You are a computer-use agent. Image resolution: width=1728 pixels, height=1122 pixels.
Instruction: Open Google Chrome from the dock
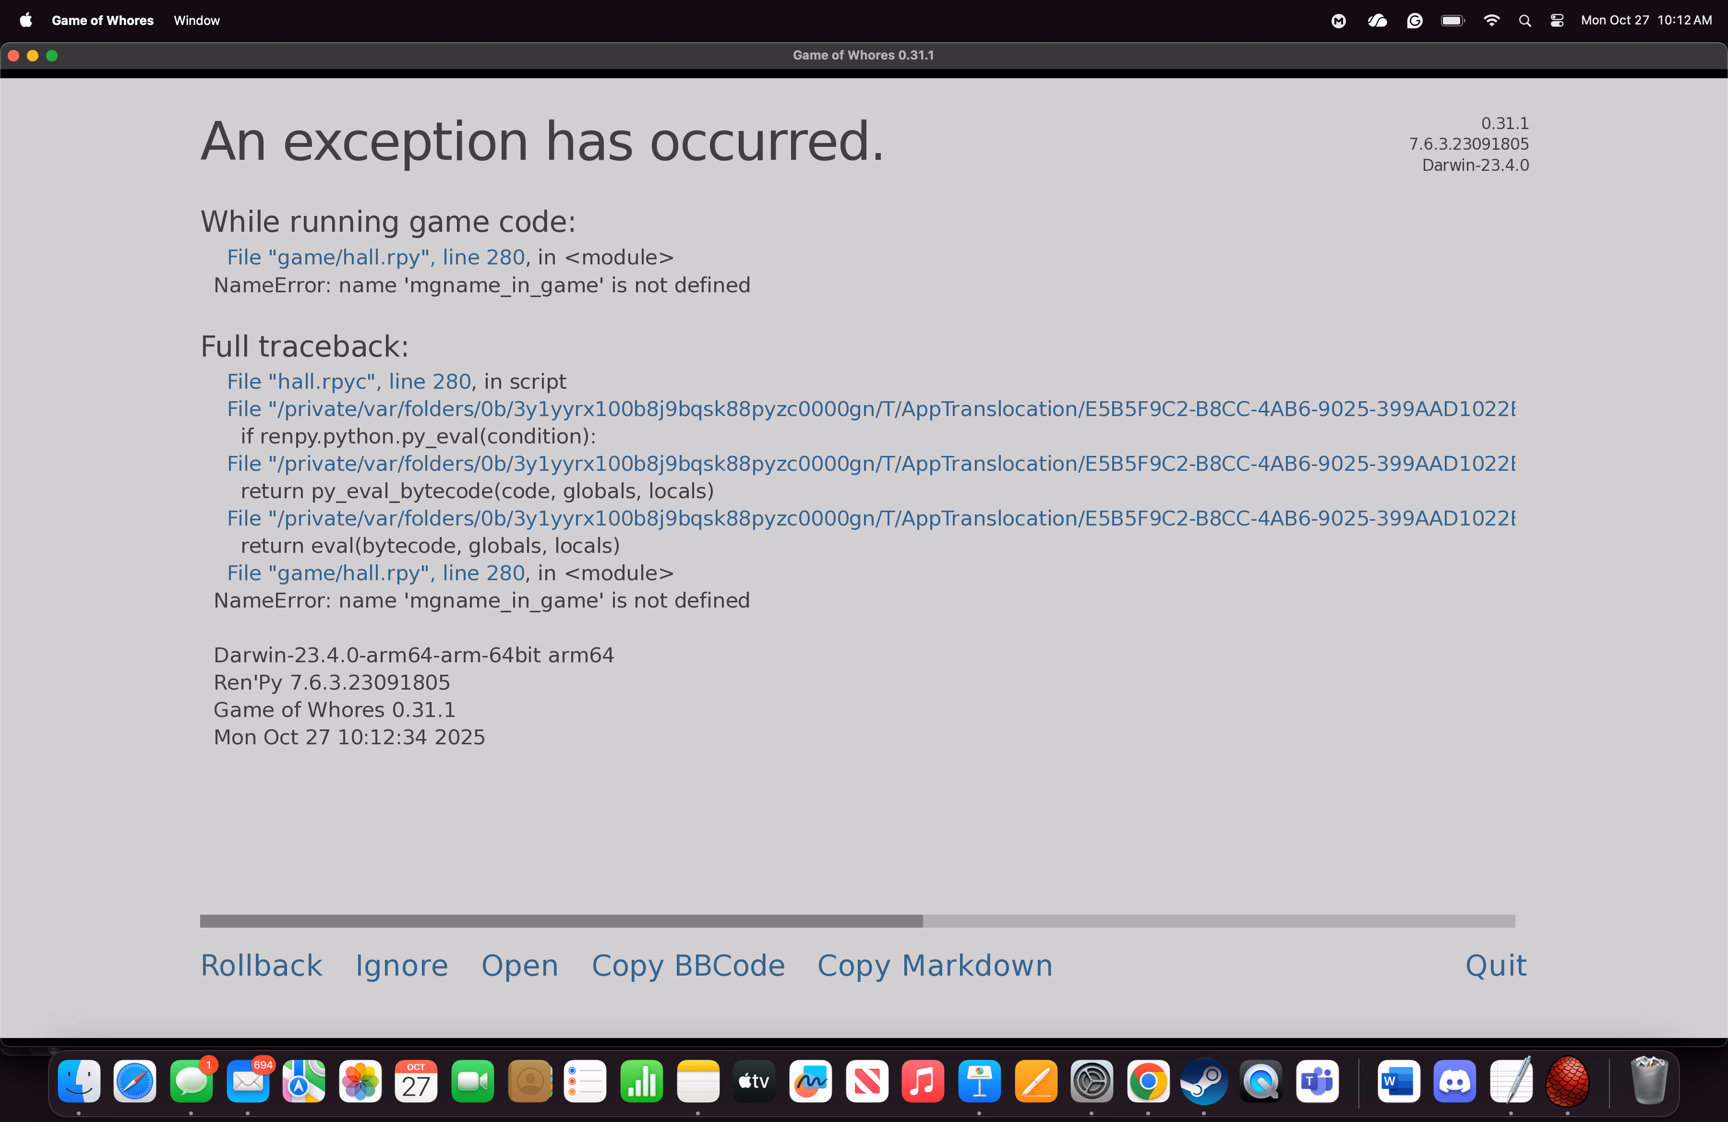(1148, 1081)
